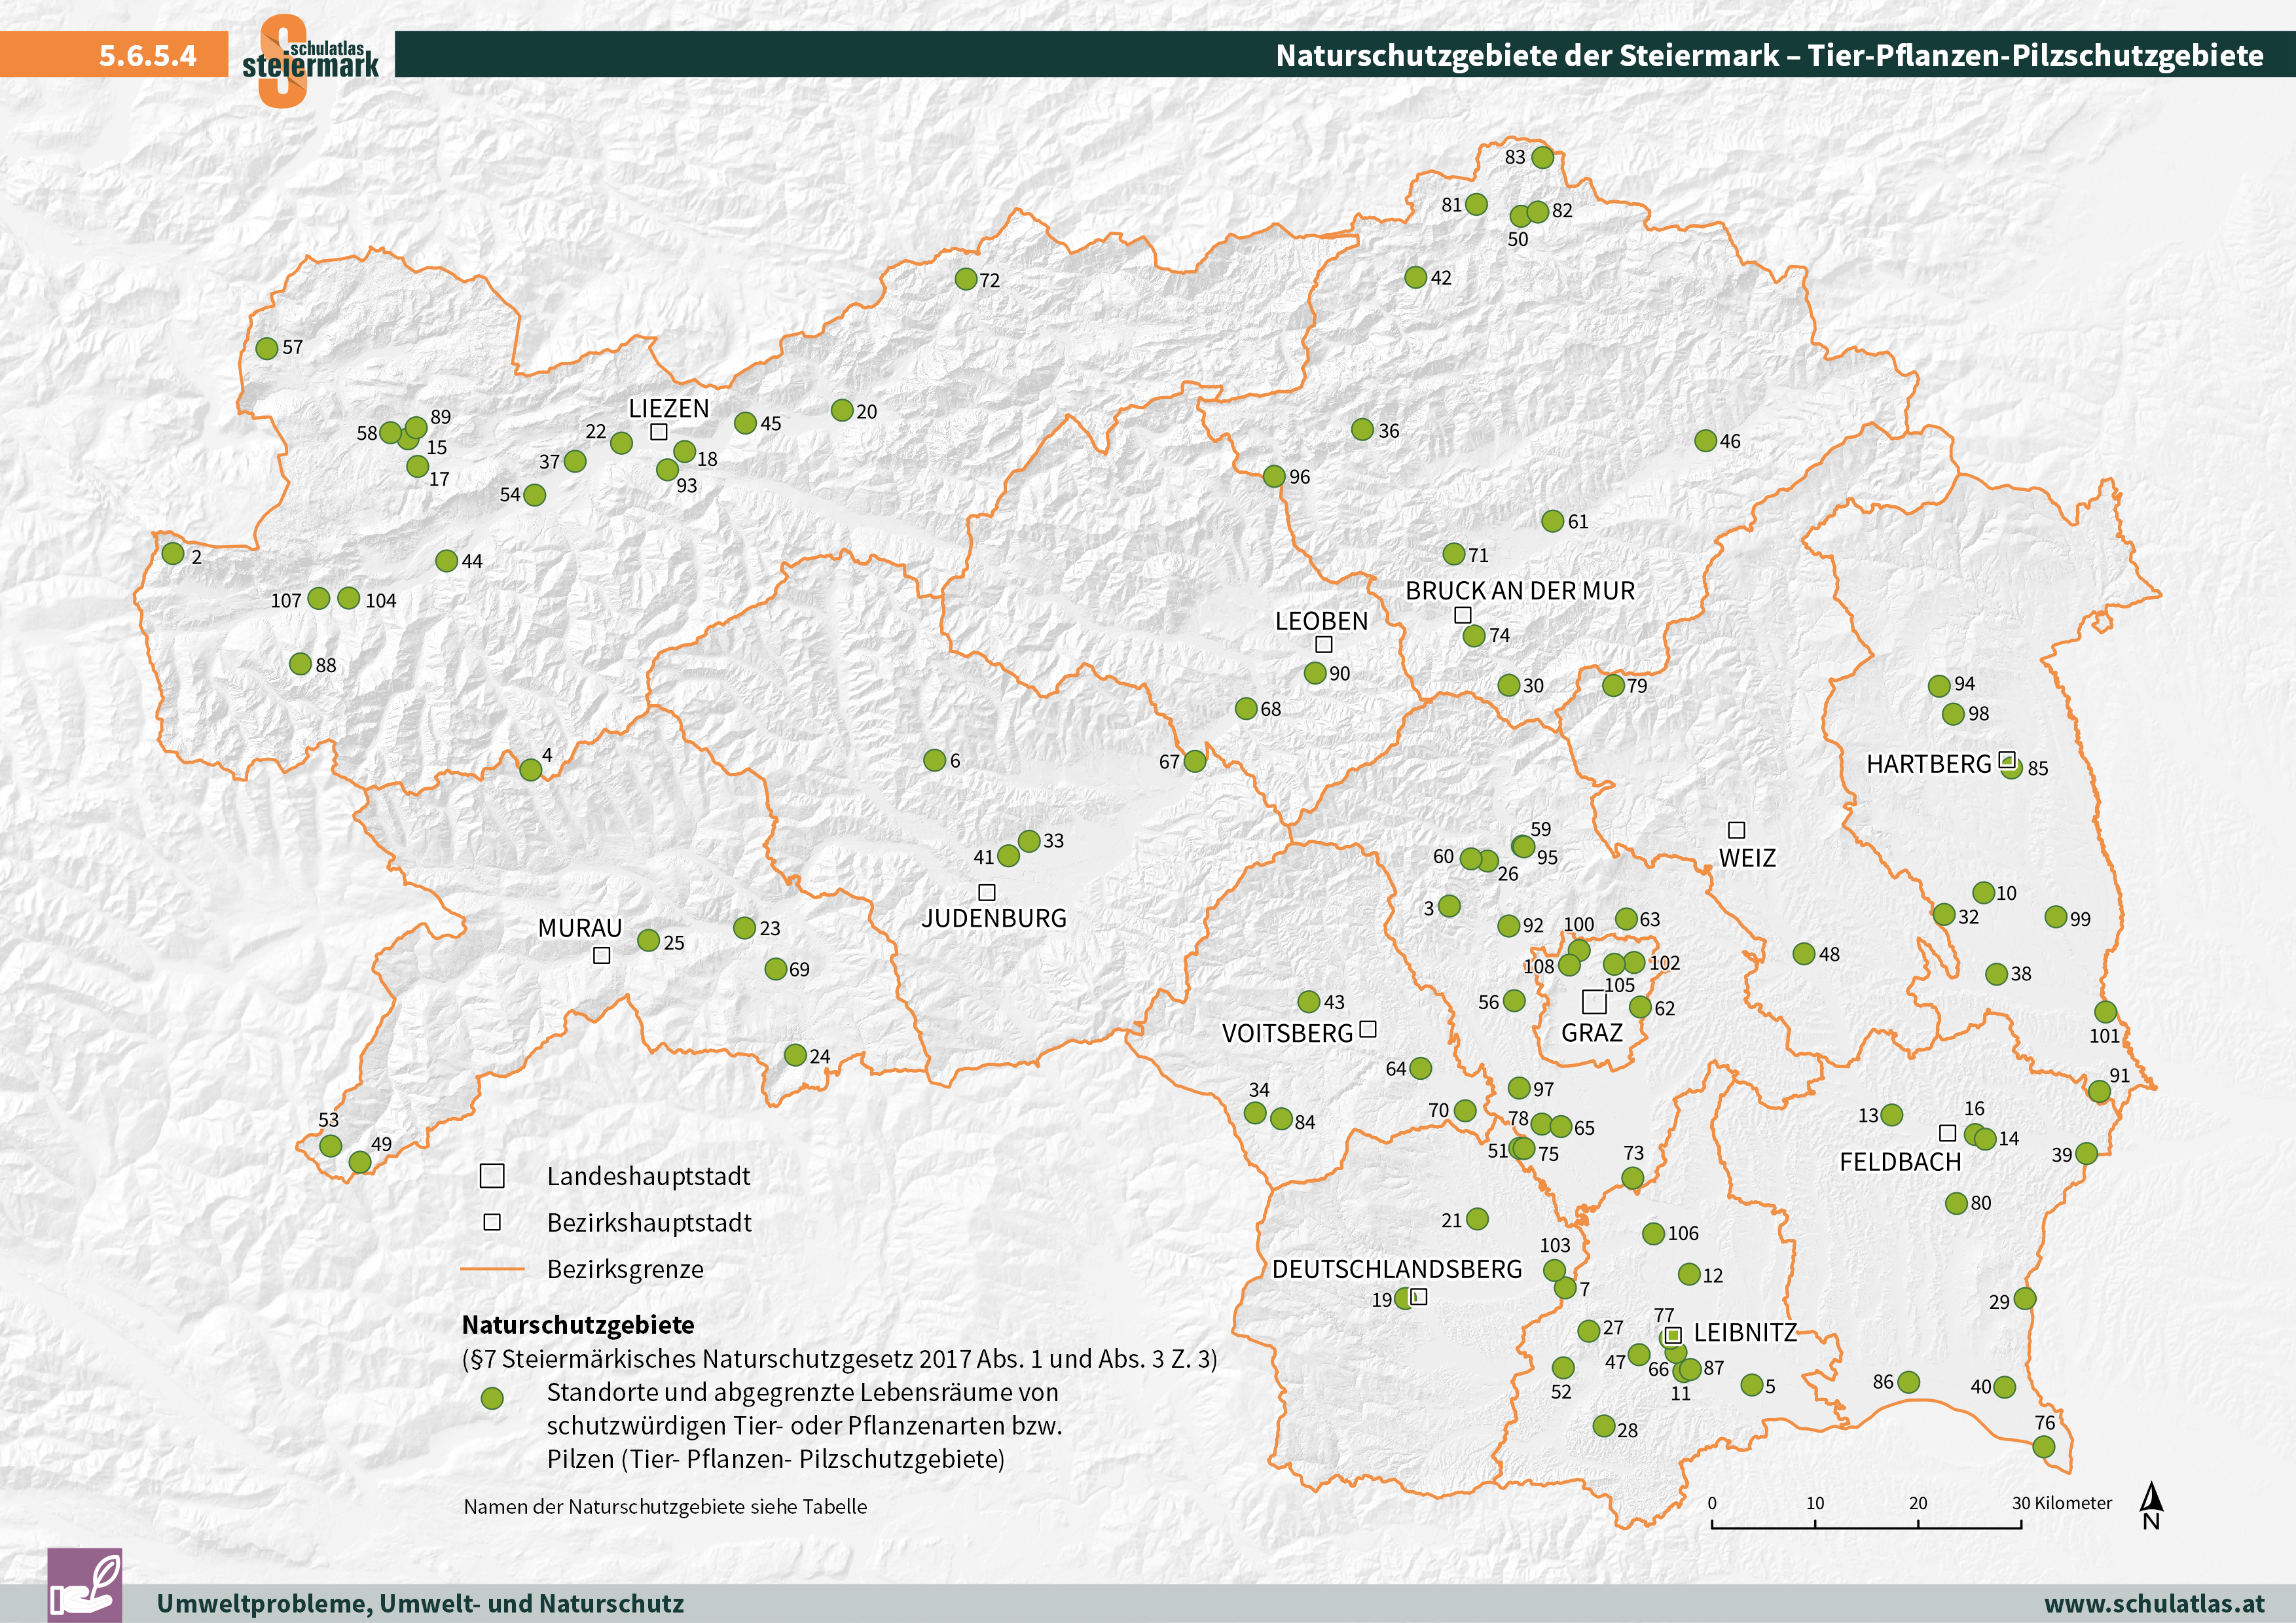Click the green marker 94
This screenshot has width=2296, height=1623.
click(1939, 686)
